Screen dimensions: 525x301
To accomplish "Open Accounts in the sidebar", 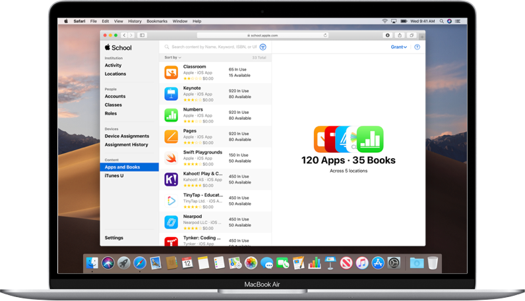I will pos(115,96).
